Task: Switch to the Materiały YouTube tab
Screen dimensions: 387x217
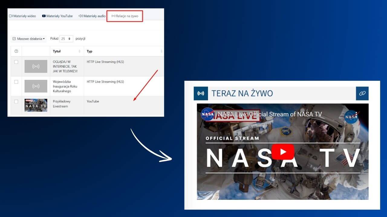Action: click(57, 16)
